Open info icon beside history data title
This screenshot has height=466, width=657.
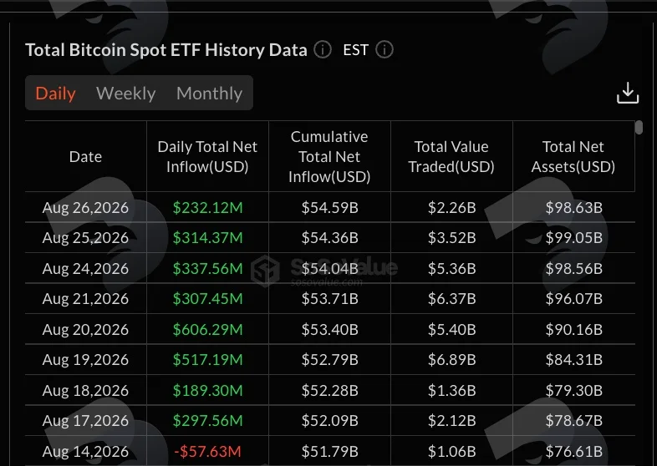(323, 50)
